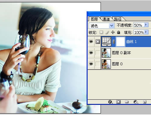Toggle lock transparent pixels icon

coord(101,32)
